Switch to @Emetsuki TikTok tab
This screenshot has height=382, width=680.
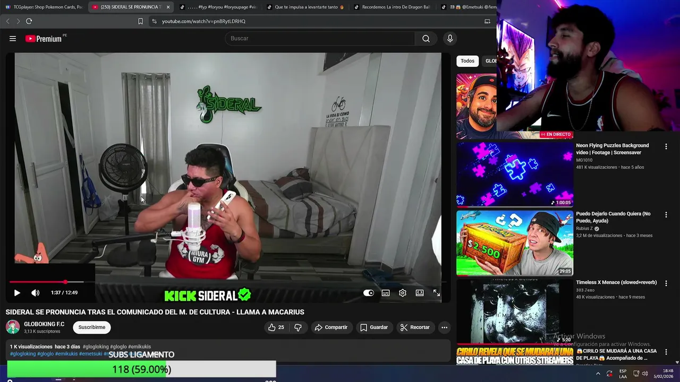[x=467, y=7]
